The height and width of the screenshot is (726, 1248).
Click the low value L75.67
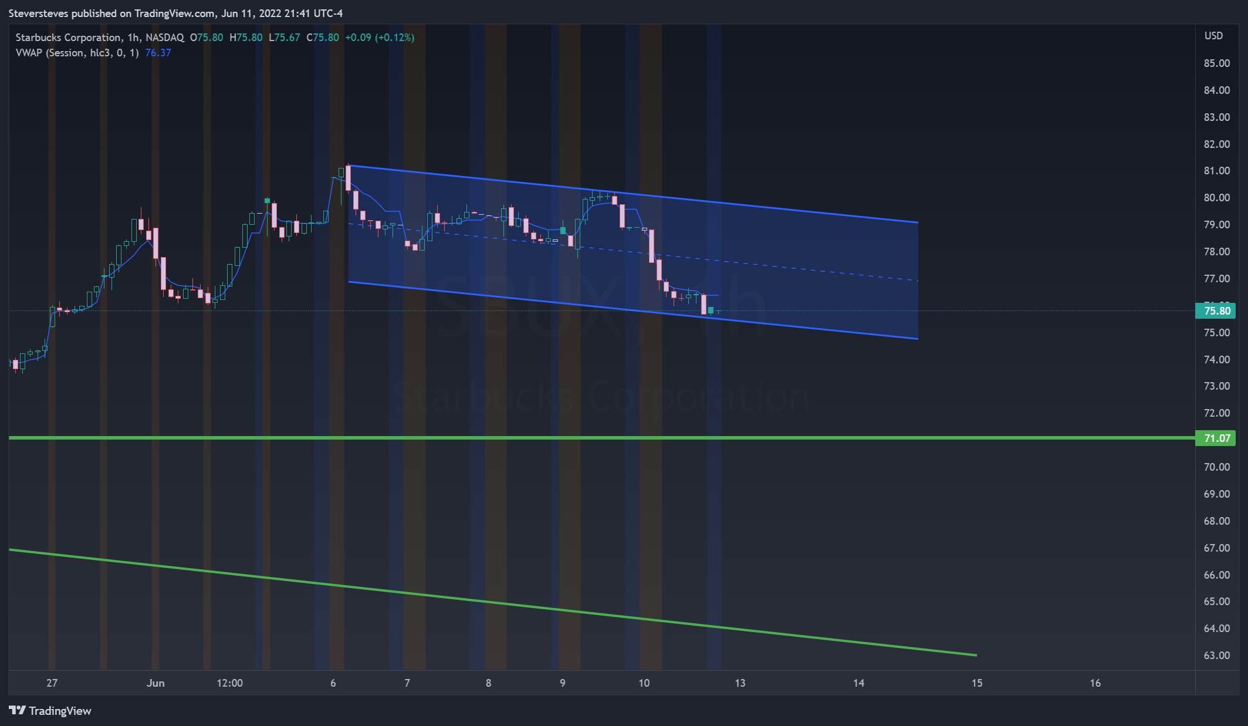pyautogui.click(x=285, y=37)
